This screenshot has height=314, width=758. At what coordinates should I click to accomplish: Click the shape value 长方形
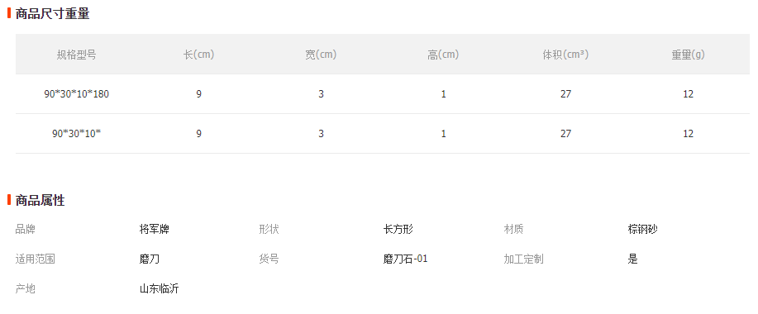(x=398, y=230)
